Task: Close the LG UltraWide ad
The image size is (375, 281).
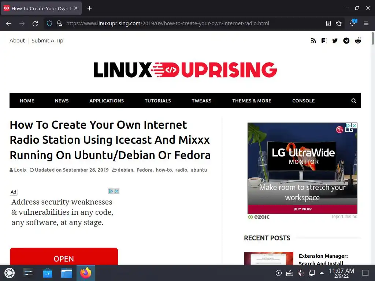Action: (354, 125)
